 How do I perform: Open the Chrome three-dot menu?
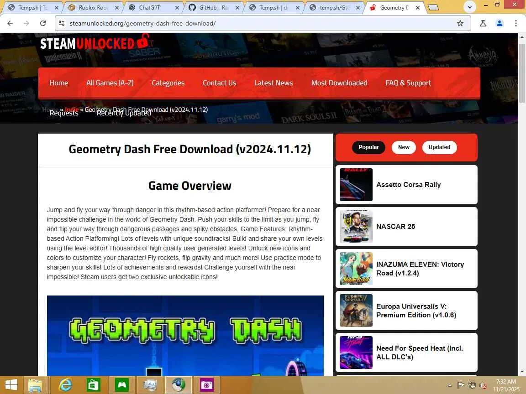(515, 23)
